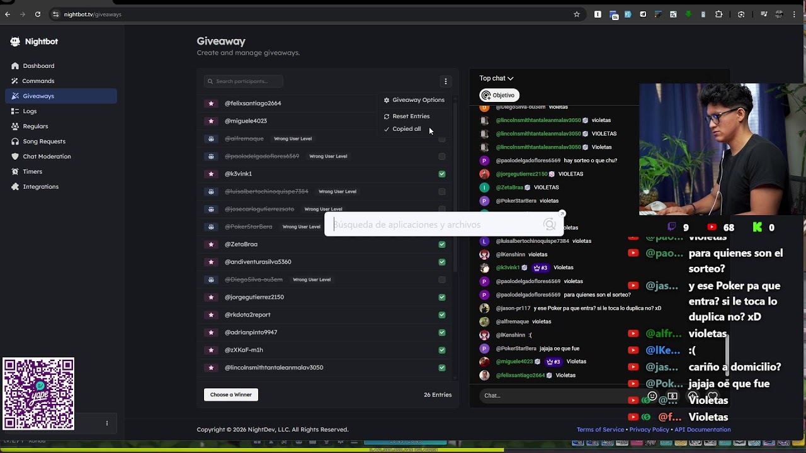This screenshot has width=806, height=453.
Task: Uncheck the checkbox for @k3vink1
Action: (442, 174)
